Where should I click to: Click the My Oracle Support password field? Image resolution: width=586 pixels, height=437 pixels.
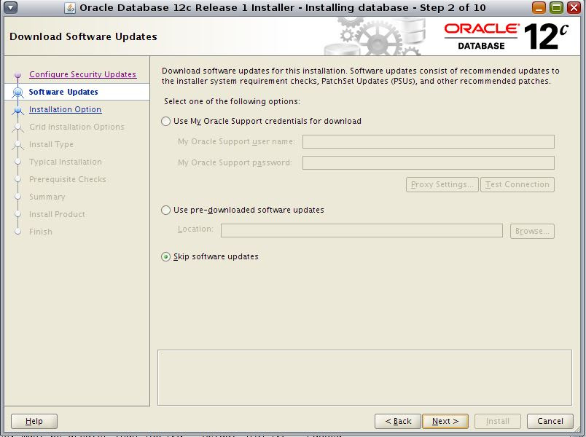tap(429, 163)
